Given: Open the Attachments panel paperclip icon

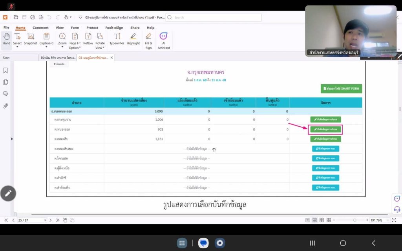Looking at the screenshot, I should (x=5, y=106).
